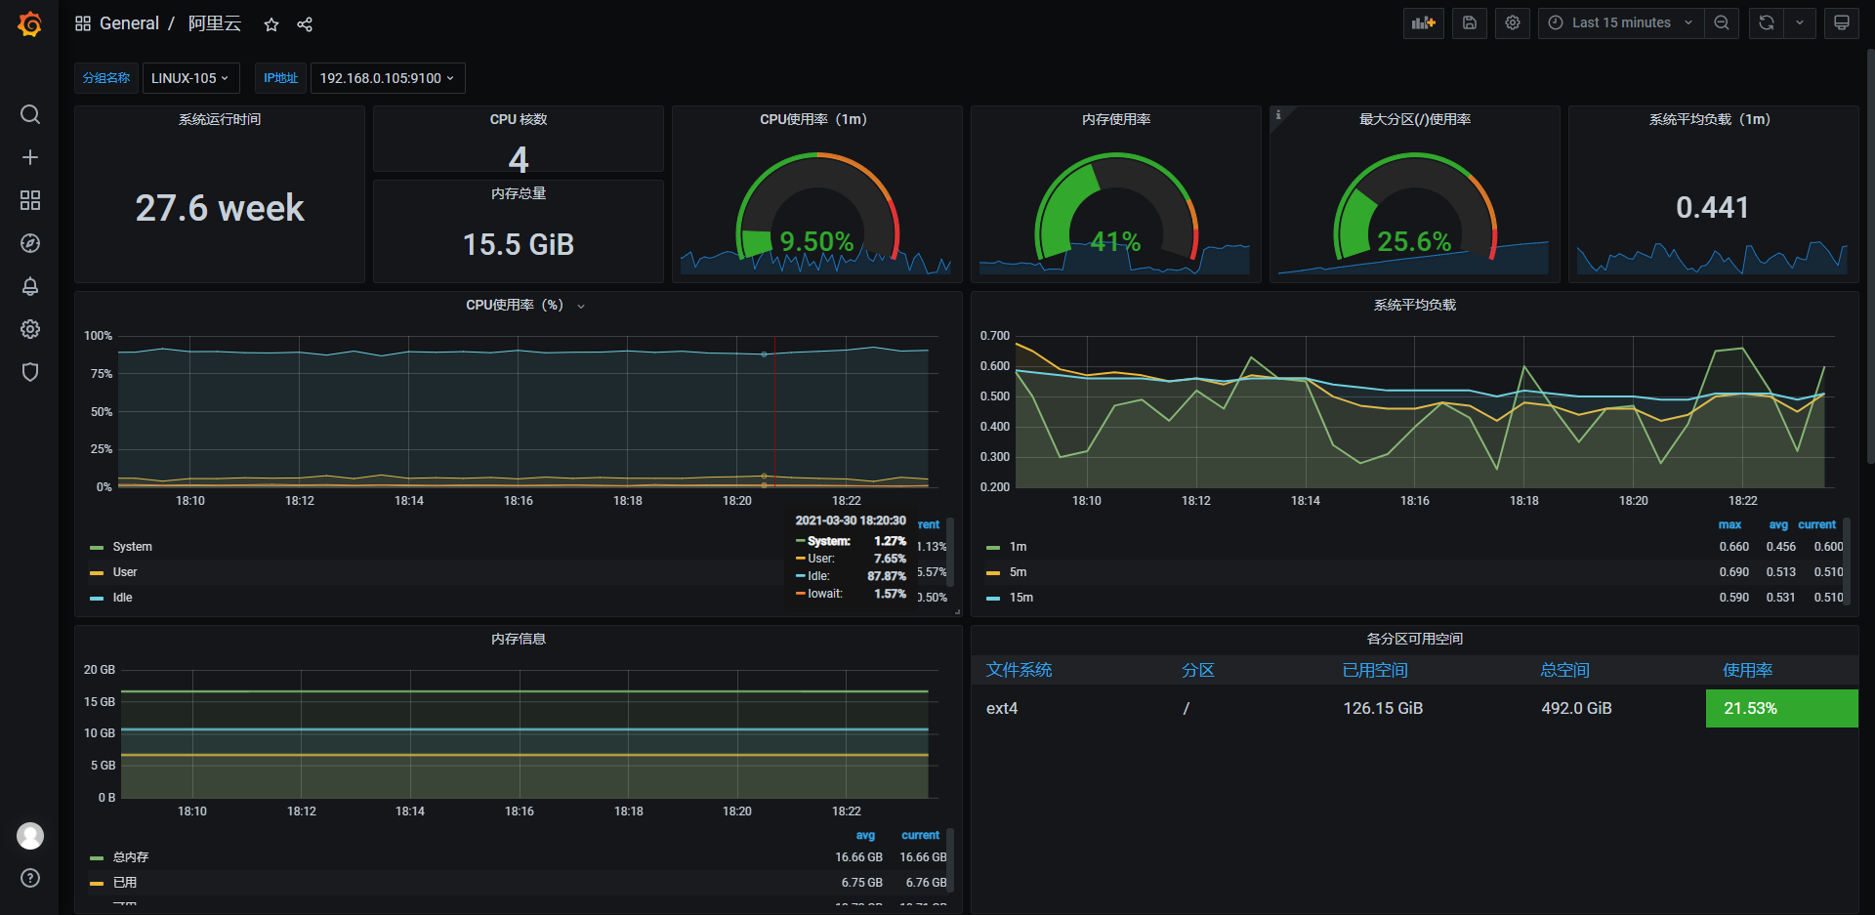Click the 21.53% green usage cell
Image resolution: width=1875 pixels, height=915 pixels.
click(x=1781, y=709)
